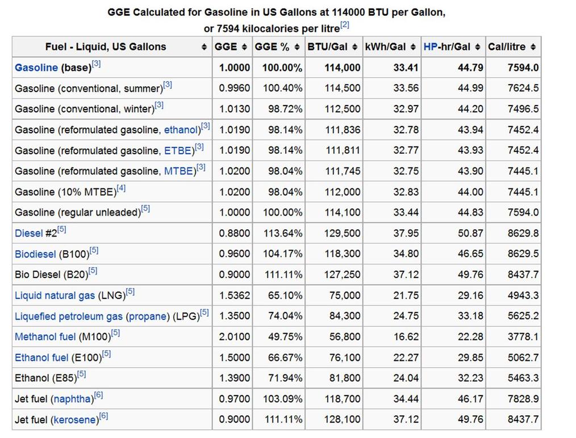Sort by GGE column arrows
This screenshot has height=438, width=576.
point(244,47)
